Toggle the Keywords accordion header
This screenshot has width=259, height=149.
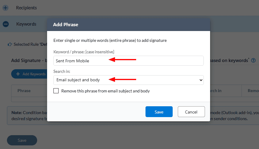click(26, 24)
